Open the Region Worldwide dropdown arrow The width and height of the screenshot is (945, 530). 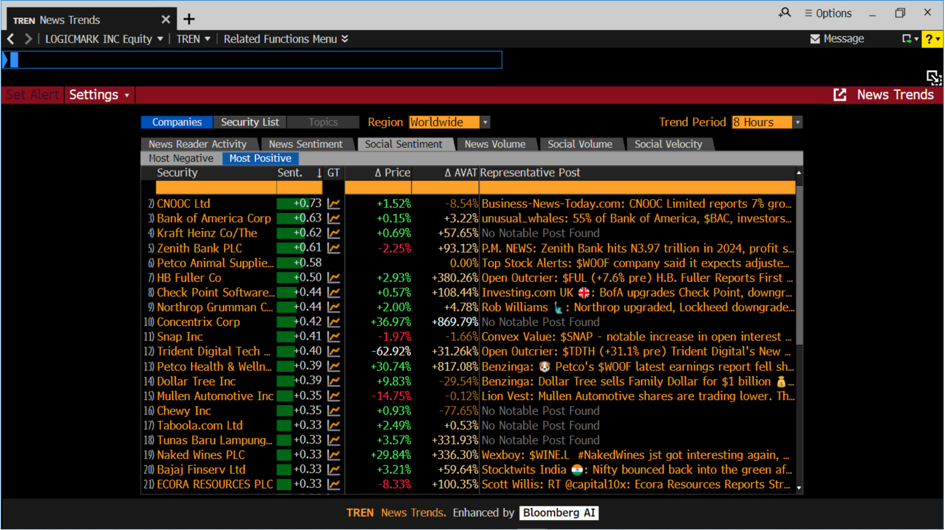485,122
